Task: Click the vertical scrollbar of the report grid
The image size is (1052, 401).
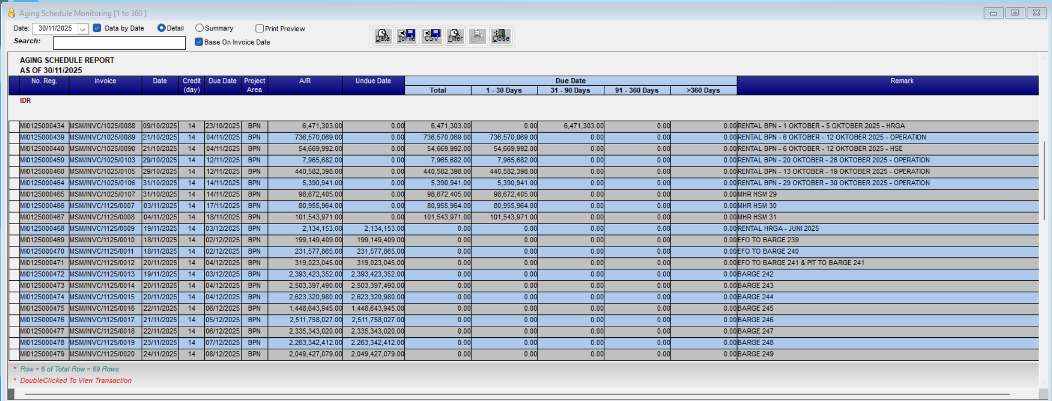Action: coord(1044,180)
